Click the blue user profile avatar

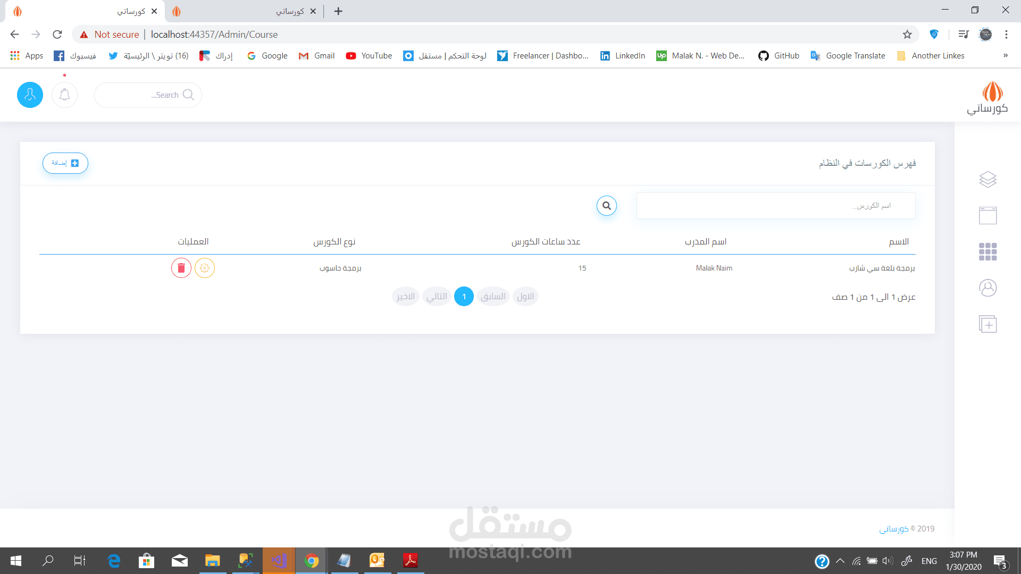30,95
